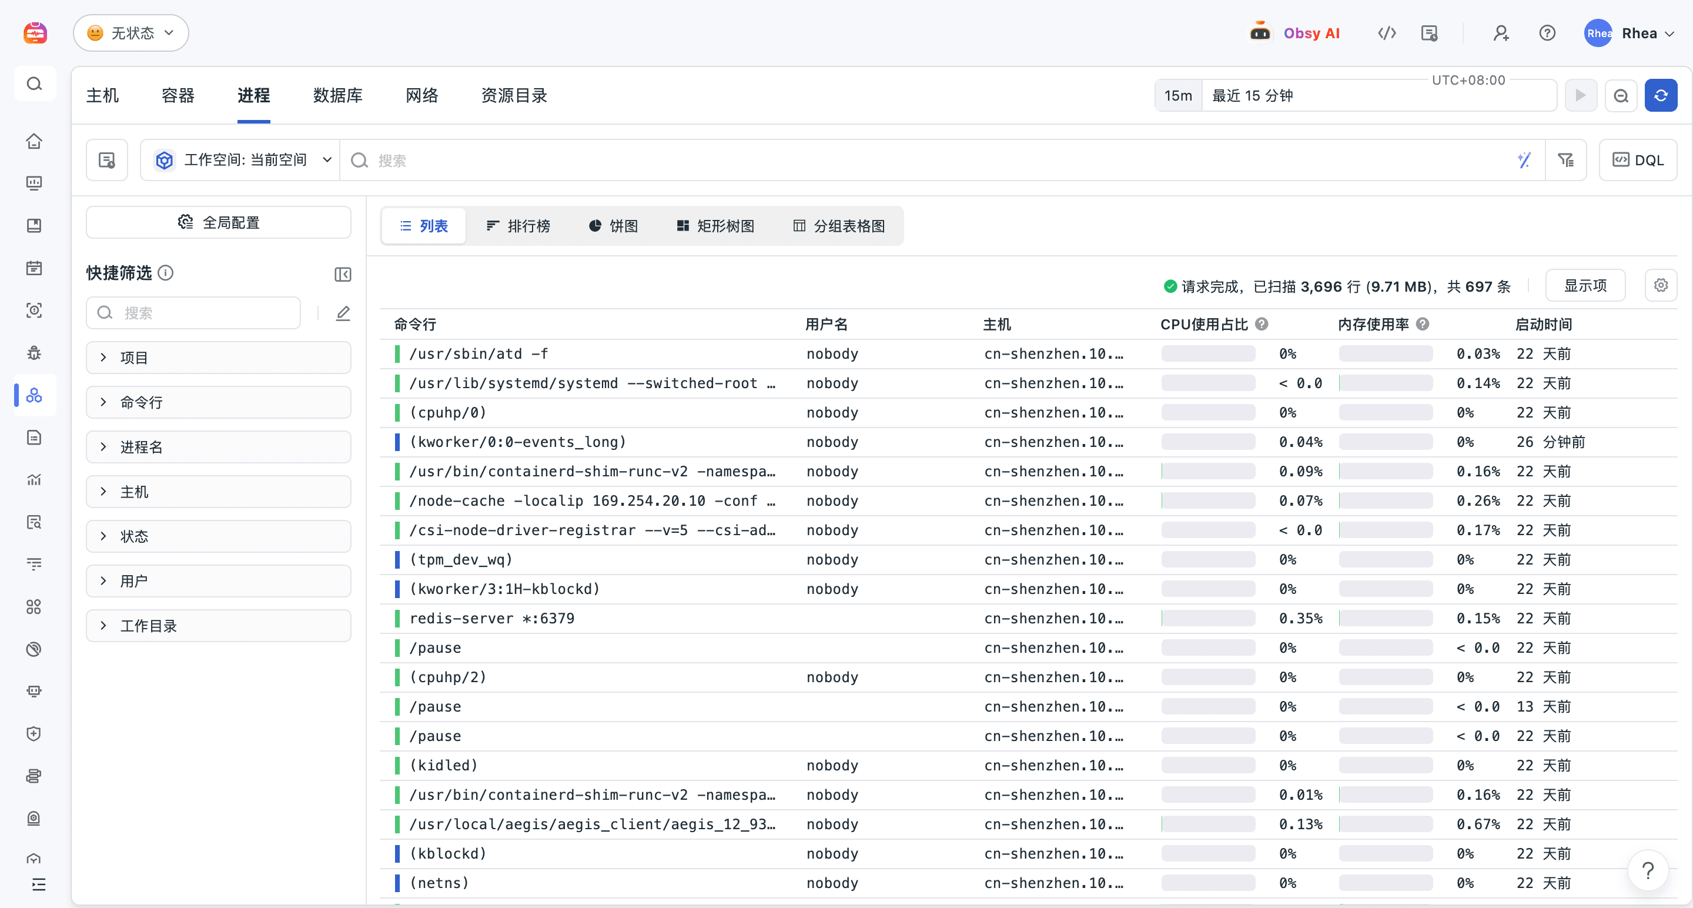Click the command "/usr/sbin/atd -f"
The image size is (1693, 908).
click(479, 354)
